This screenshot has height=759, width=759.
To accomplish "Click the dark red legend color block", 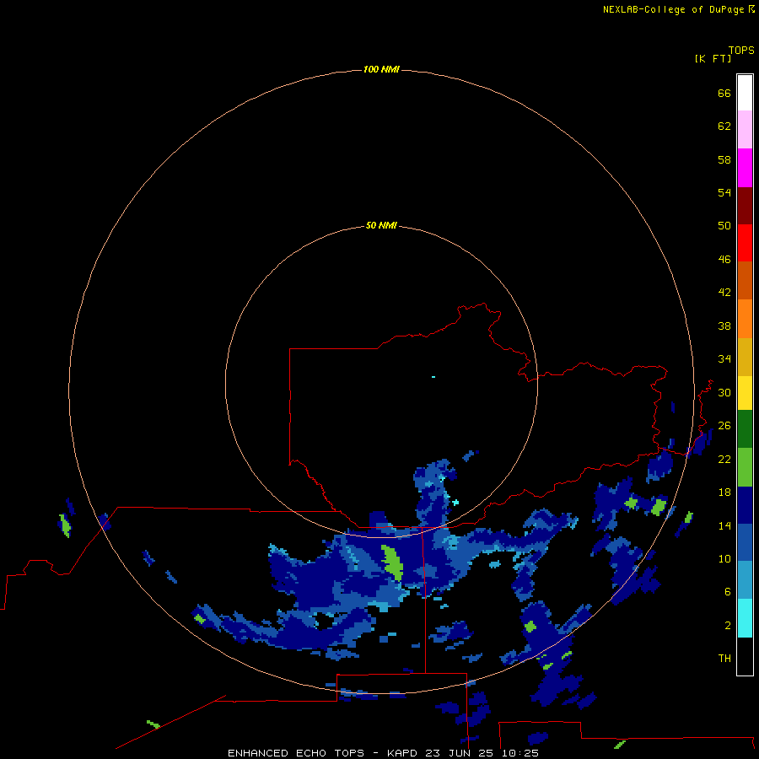I will point(745,205).
